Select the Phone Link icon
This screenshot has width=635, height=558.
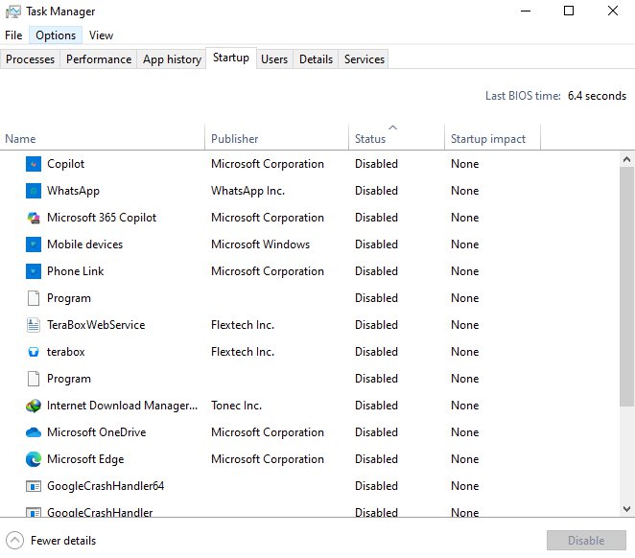[34, 271]
